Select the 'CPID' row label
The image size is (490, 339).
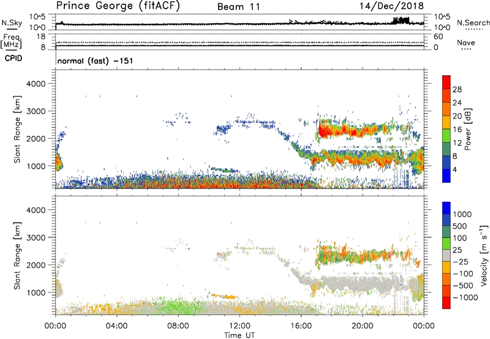pos(13,58)
